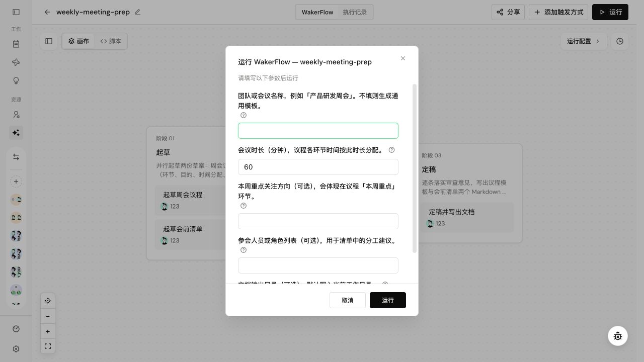The image size is (644, 362).
Task: Click the 阶段 03 定稿 stage title
Action: tap(429, 169)
